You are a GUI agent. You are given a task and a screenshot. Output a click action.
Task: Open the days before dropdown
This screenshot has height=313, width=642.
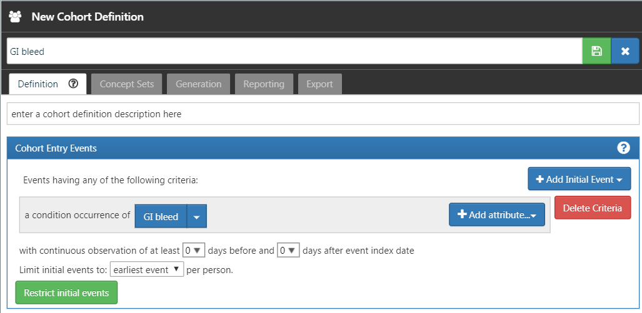pyautogui.click(x=194, y=251)
